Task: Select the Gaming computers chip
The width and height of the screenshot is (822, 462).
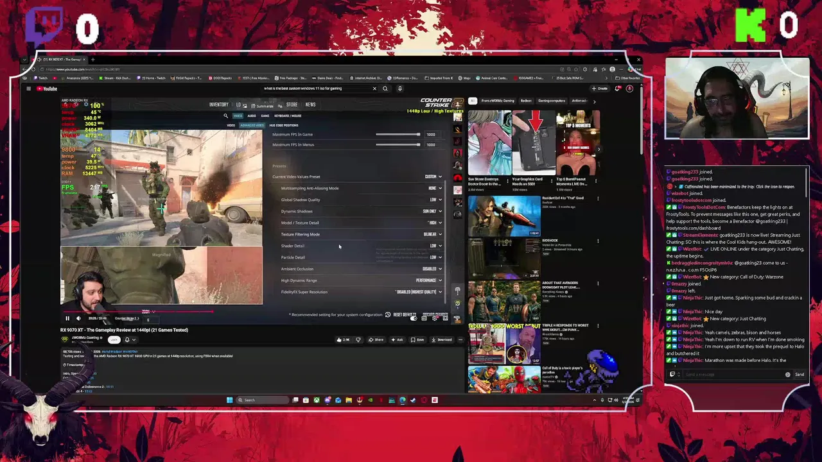Action: click(x=552, y=101)
